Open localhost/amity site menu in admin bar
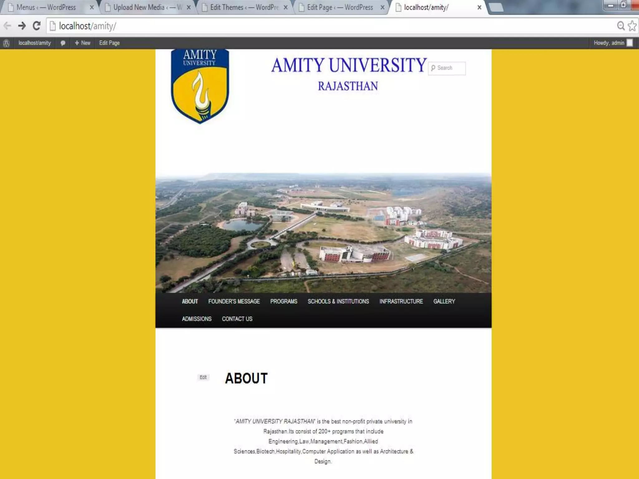The image size is (639, 479). click(35, 43)
